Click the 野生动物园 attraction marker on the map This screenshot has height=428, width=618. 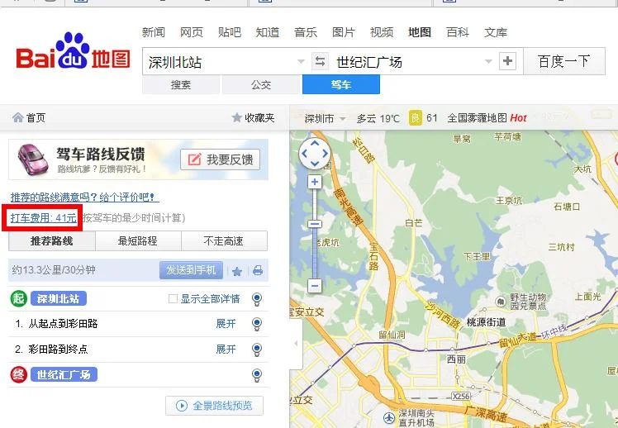tap(501, 302)
